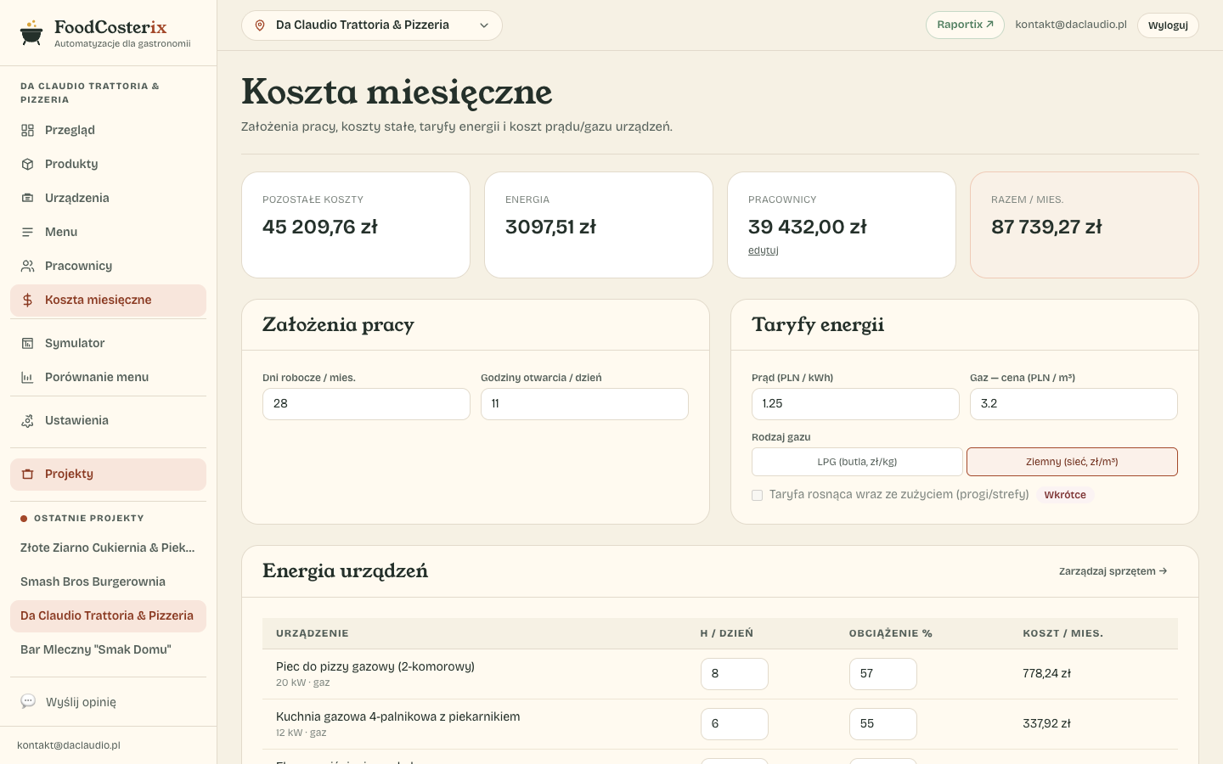The width and height of the screenshot is (1223, 764).
Task: Click the speech bubble icon for Wyślij opinię
Action: point(28,701)
